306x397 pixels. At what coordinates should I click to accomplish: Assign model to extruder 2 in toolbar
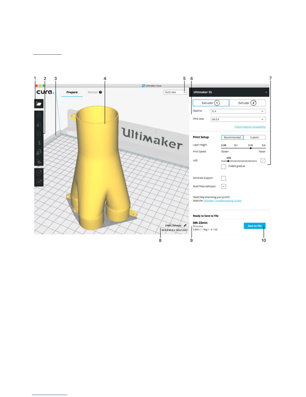[x=39, y=182]
